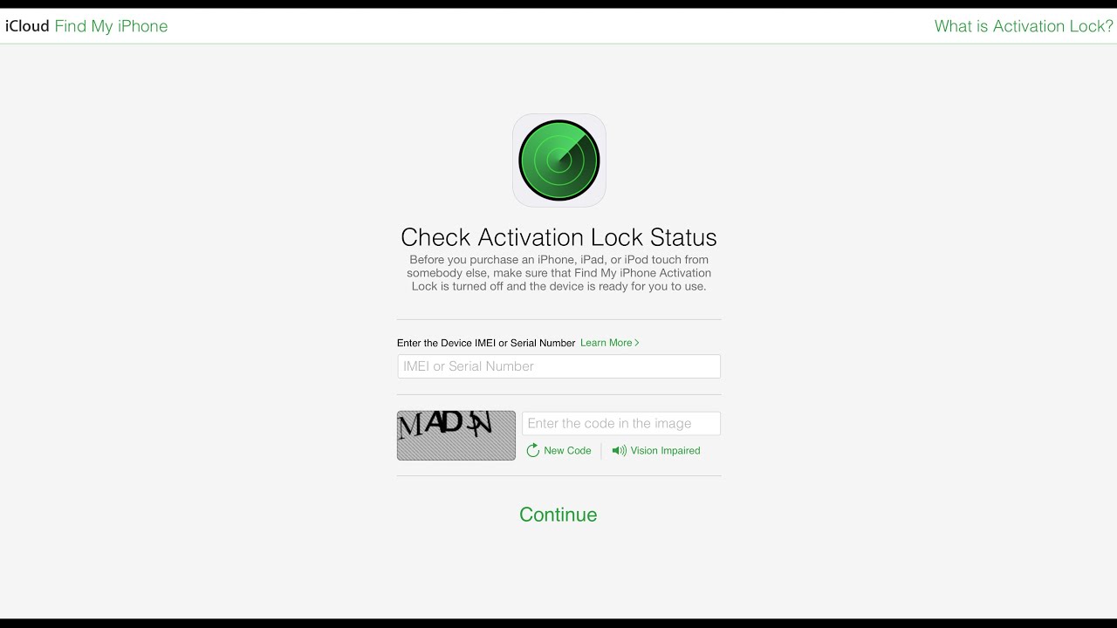Open the iCloud logo in the header
This screenshot has height=628, width=1117.
pos(27,26)
